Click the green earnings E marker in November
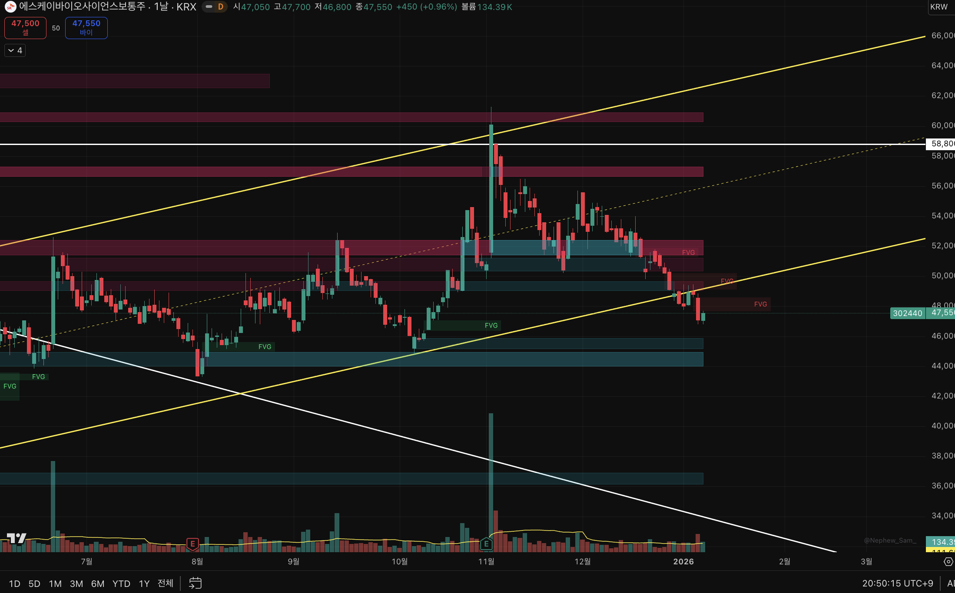The image size is (955, 593). (486, 544)
